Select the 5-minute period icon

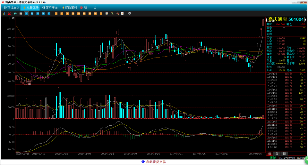click(x=67, y=13)
